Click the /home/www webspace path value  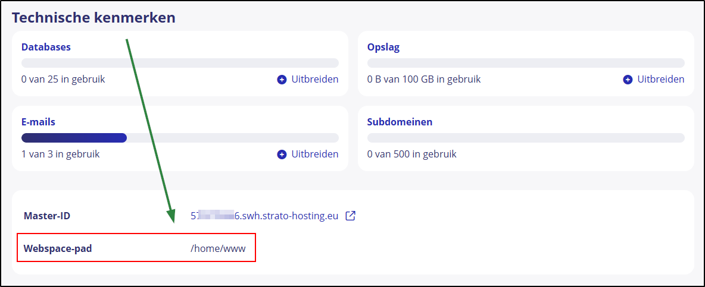point(218,248)
